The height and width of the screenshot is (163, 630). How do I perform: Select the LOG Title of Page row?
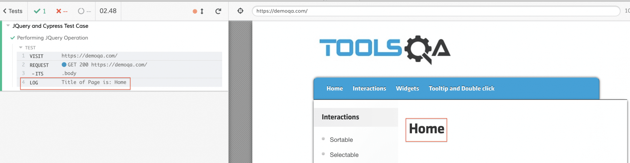click(119, 82)
